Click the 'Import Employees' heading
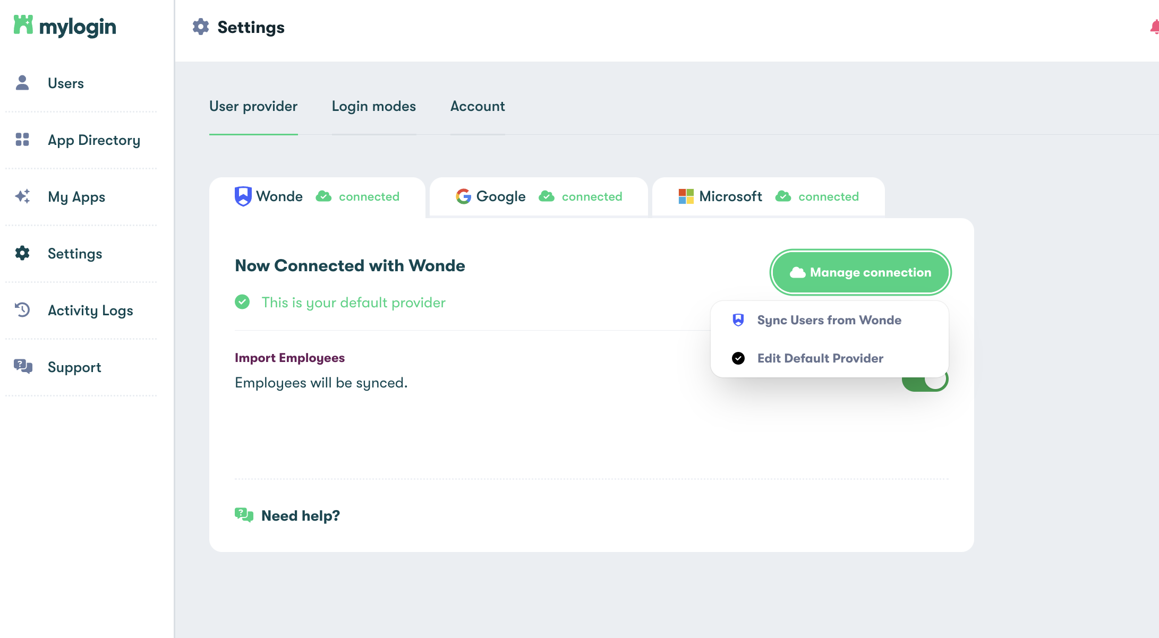The width and height of the screenshot is (1159, 638). (x=289, y=358)
